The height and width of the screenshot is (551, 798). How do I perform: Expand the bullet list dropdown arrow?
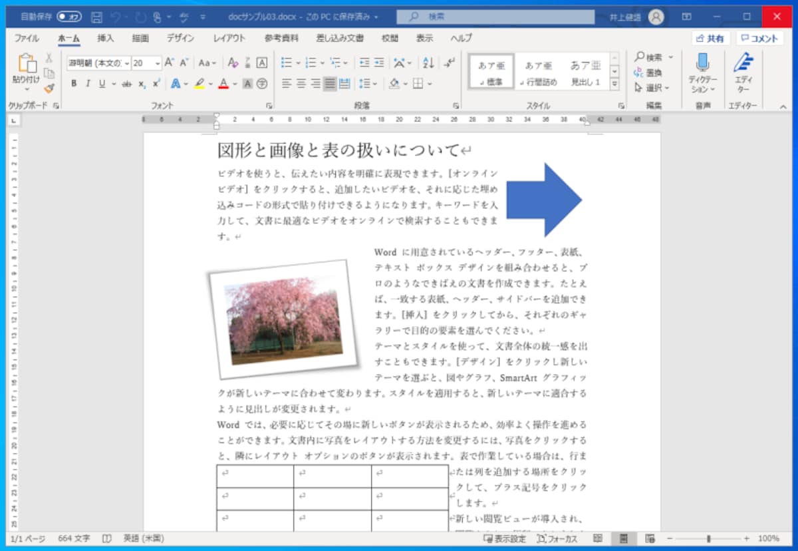point(298,63)
